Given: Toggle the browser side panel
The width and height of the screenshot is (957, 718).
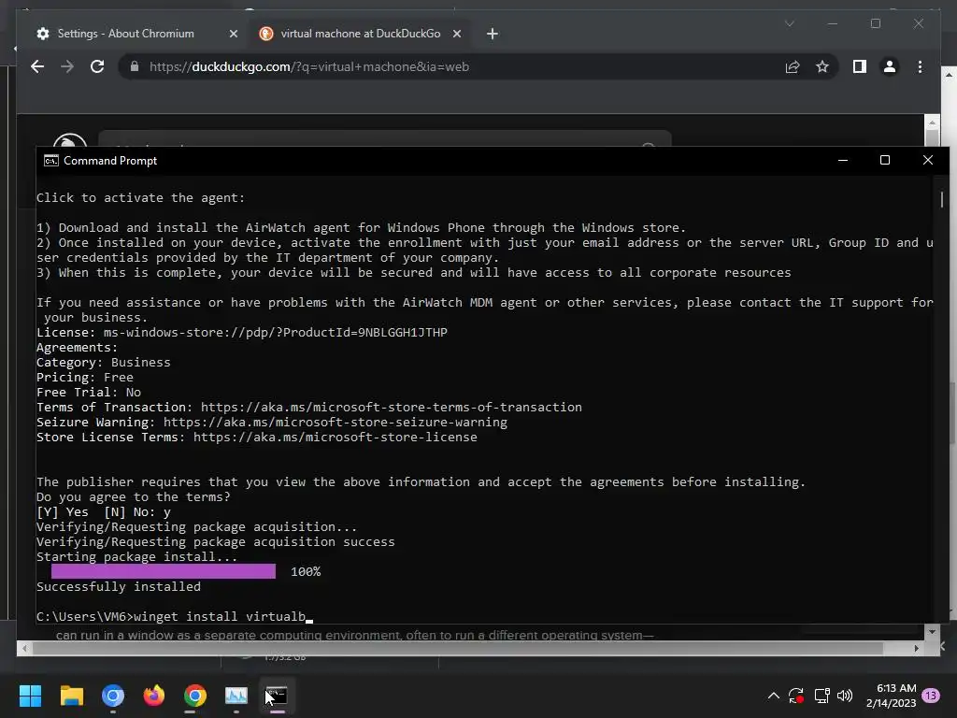Looking at the screenshot, I should [860, 66].
